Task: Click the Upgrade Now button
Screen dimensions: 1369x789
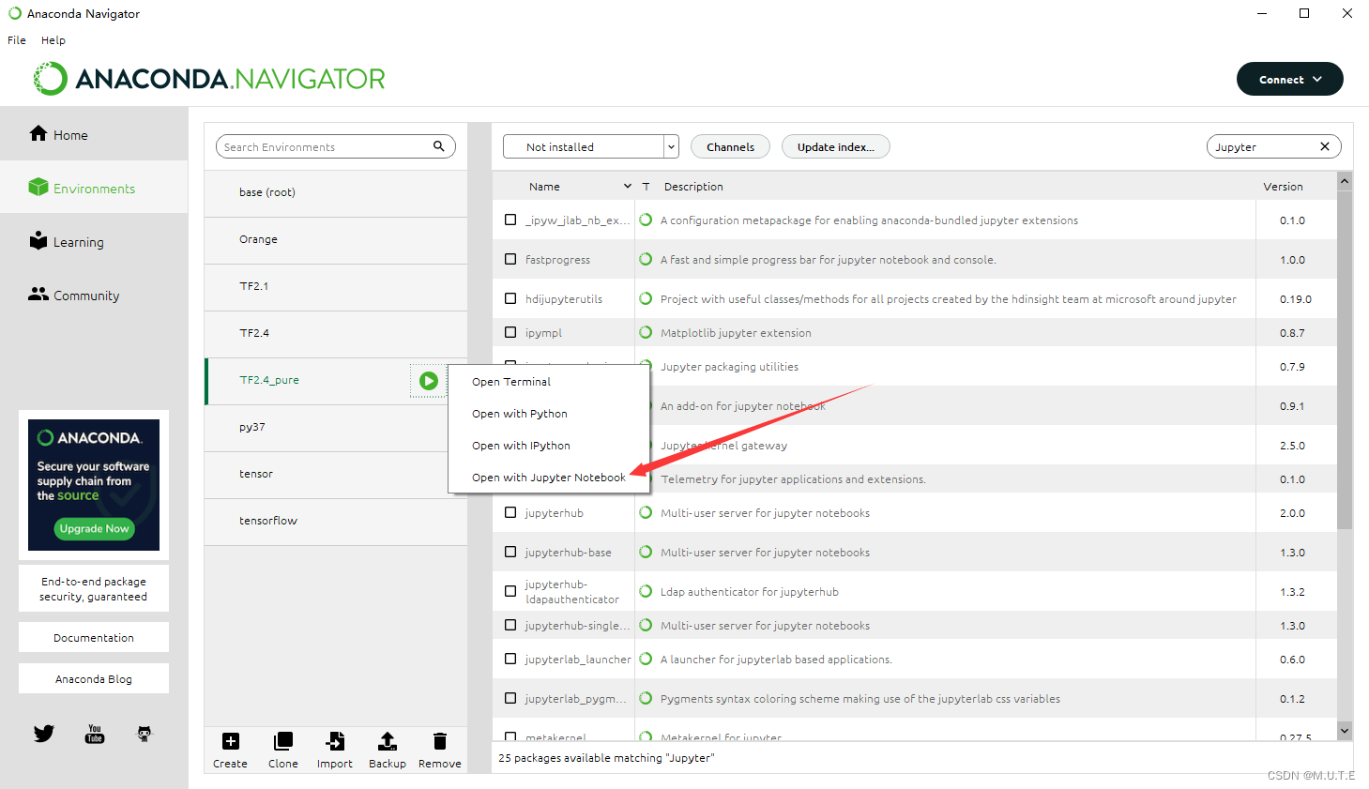Action: click(x=94, y=529)
